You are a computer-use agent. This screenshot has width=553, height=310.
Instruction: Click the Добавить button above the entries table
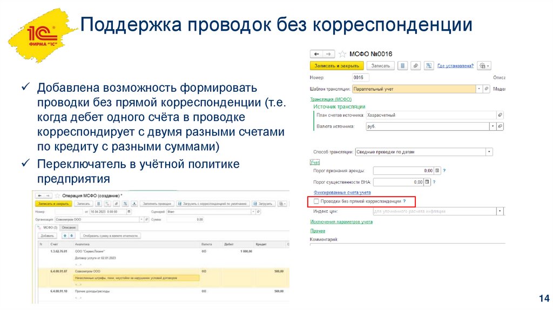coord(48,235)
